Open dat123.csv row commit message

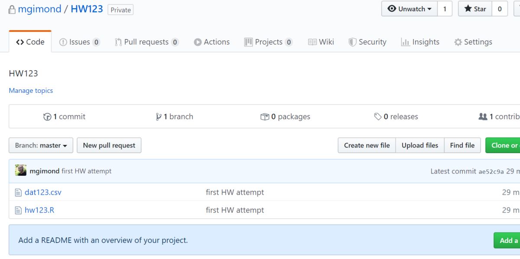(x=235, y=192)
